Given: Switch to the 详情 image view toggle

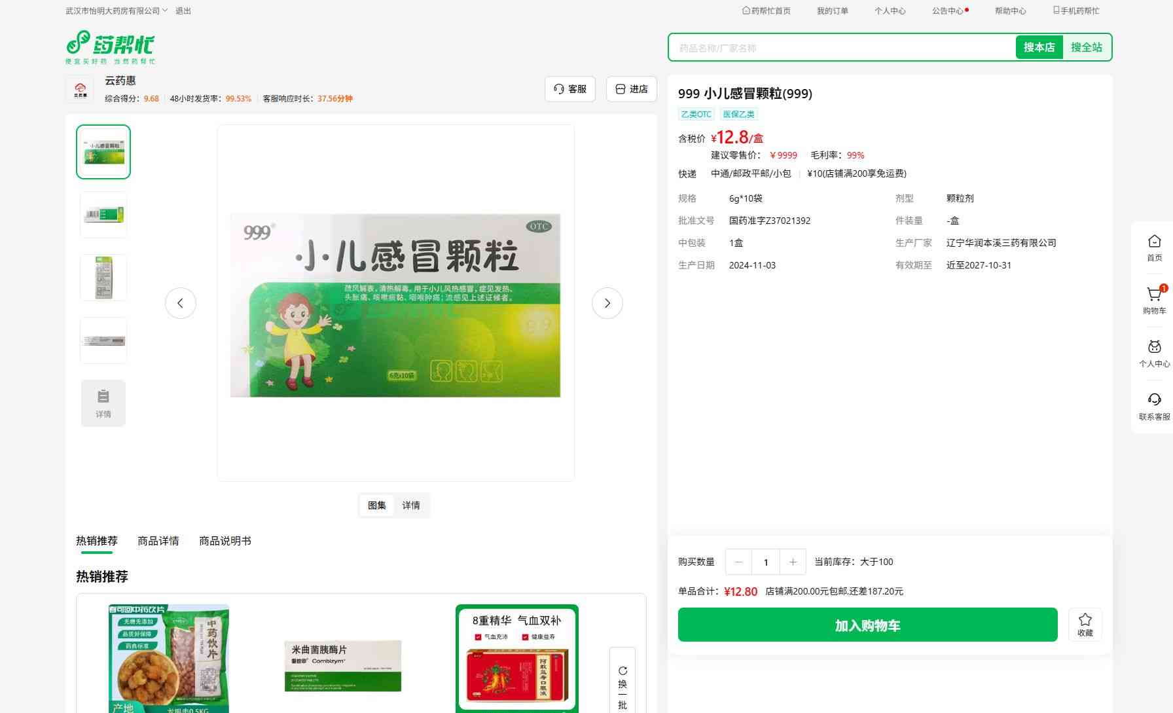Looking at the screenshot, I should [411, 505].
